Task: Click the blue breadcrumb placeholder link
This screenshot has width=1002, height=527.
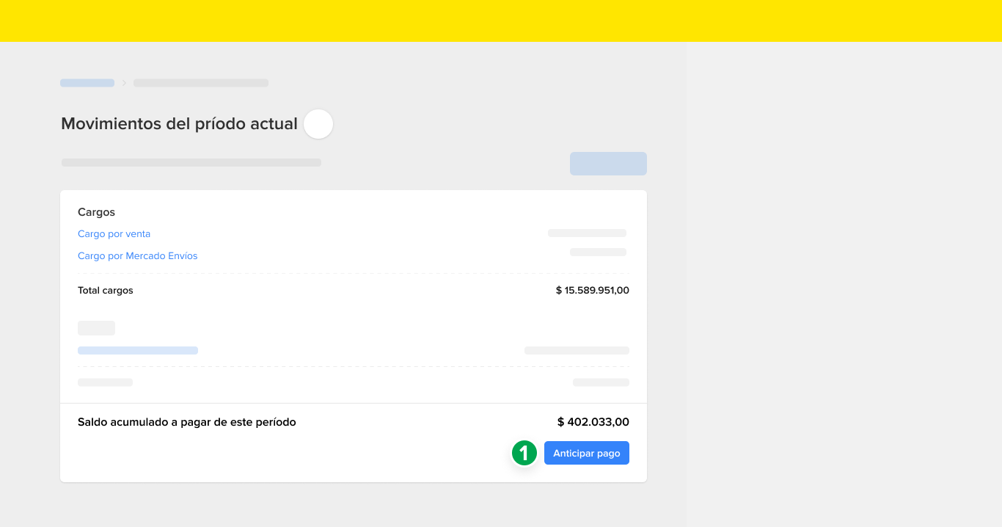Action: coord(87,83)
